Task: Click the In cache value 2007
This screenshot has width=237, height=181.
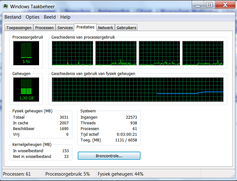Action: (x=64, y=123)
